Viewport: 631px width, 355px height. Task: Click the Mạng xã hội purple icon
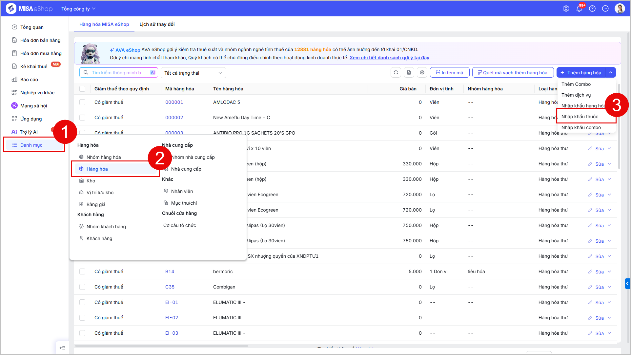14,106
